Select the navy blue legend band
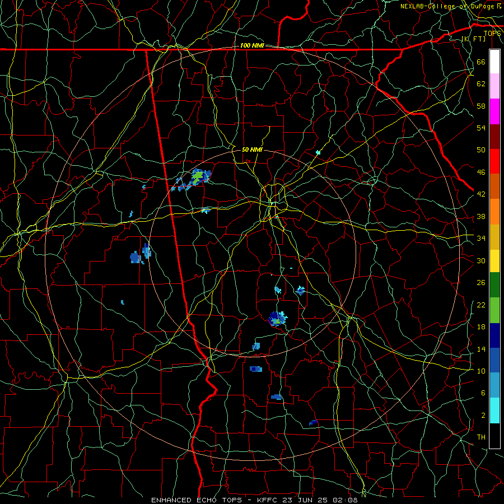Screen dimensions: 504x504 coord(494,335)
